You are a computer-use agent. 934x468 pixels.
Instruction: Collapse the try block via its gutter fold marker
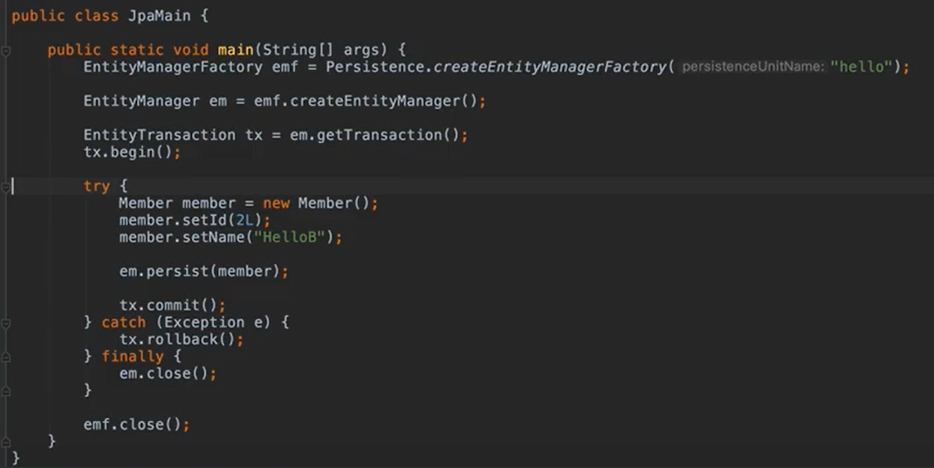point(5,187)
